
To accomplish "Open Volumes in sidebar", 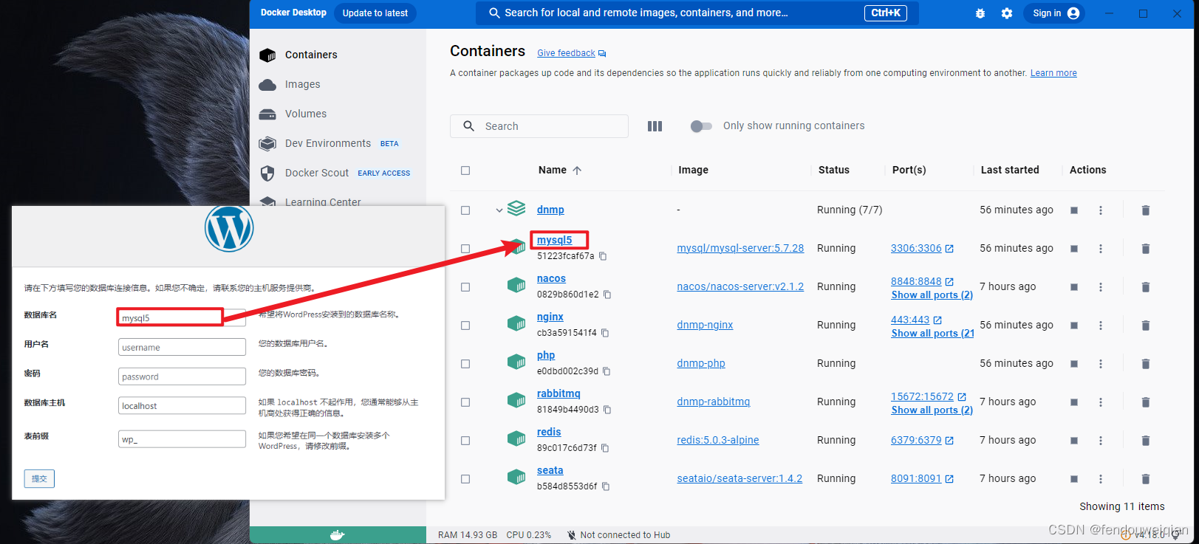I will (306, 114).
